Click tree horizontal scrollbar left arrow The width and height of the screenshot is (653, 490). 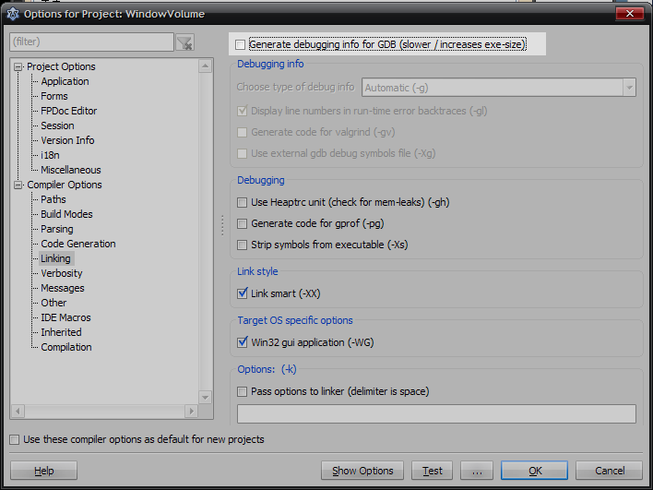pyautogui.click(x=18, y=412)
